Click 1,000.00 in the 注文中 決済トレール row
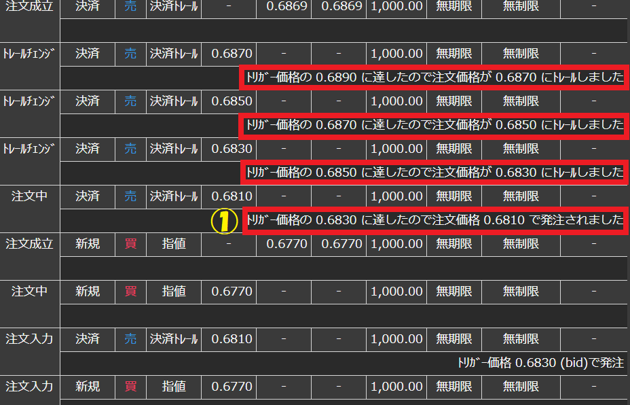630x405 pixels. click(x=396, y=196)
